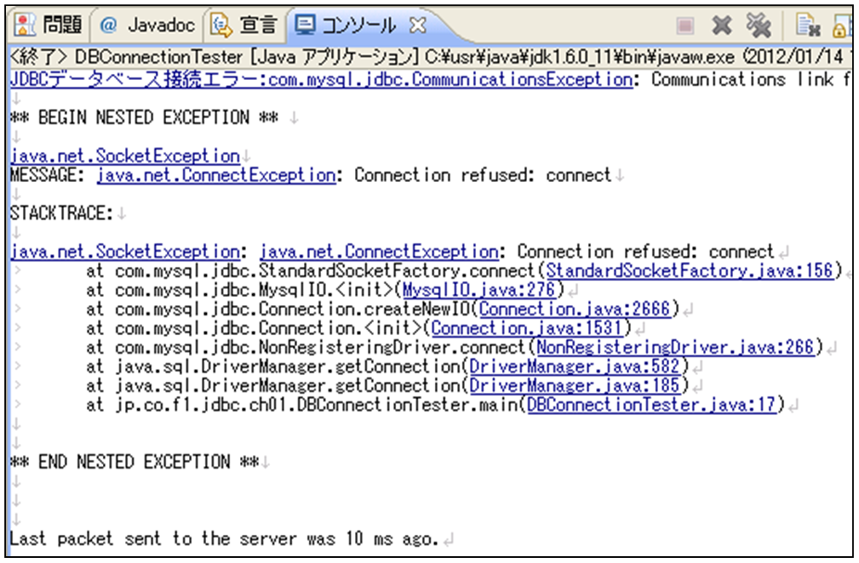Switch to the 宣言 tab
The width and height of the screenshot is (859, 563).
pos(246,26)
